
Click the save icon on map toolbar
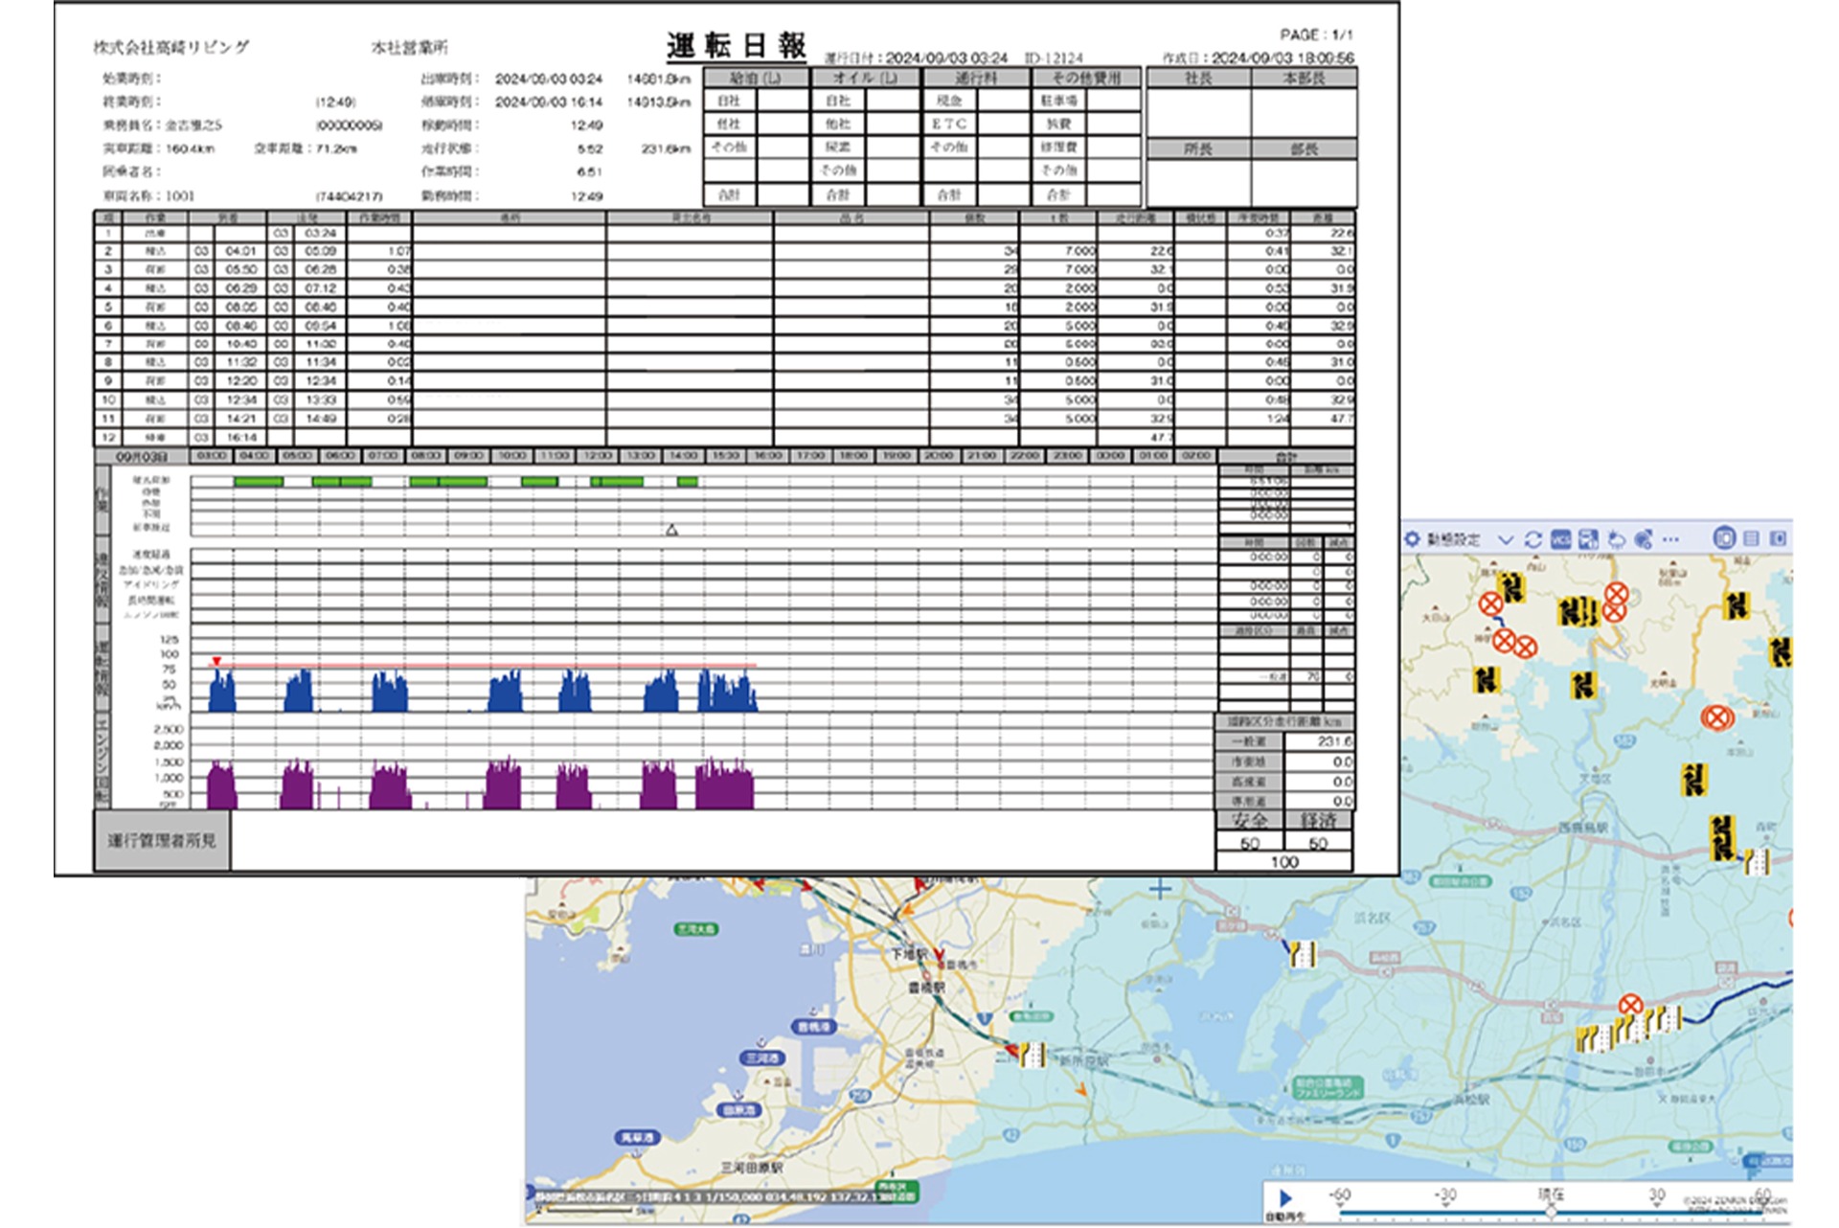(x=1588, y=539)
